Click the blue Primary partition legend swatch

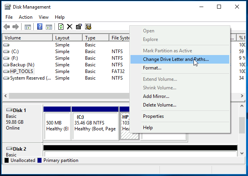tap(40, 160)
